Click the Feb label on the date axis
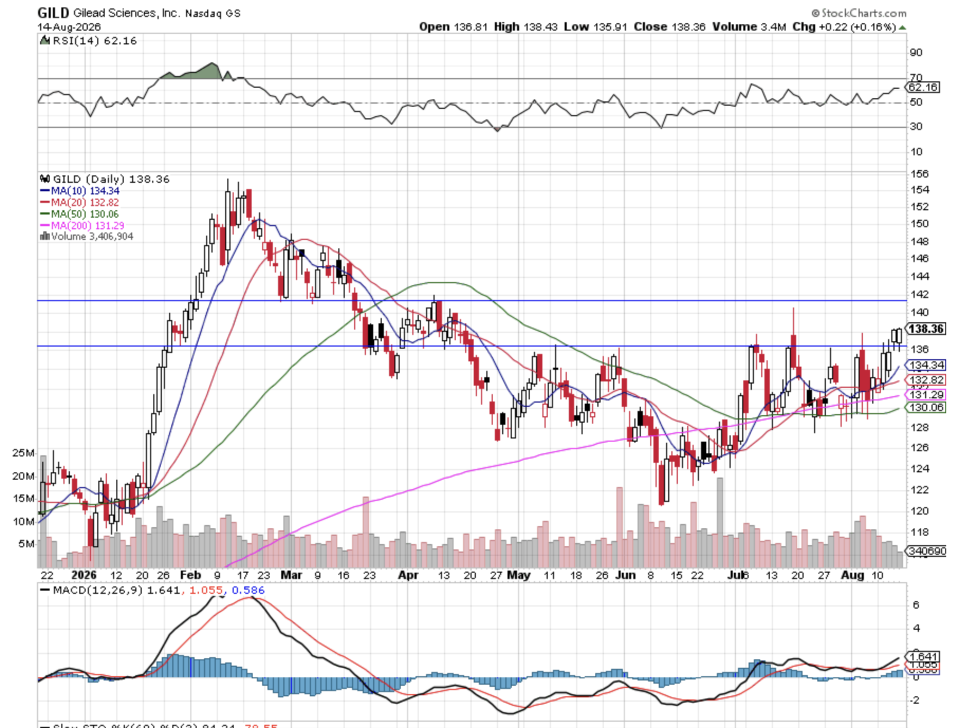This screenshot has width=959, height=728. pos(190,575)
